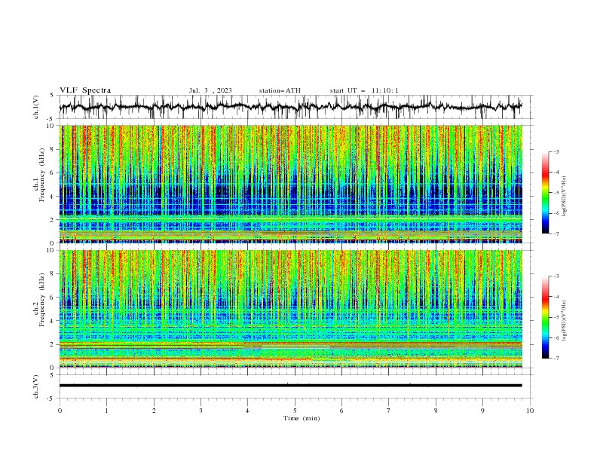Click time axis tick label "9"

click(x=482, y=411)
